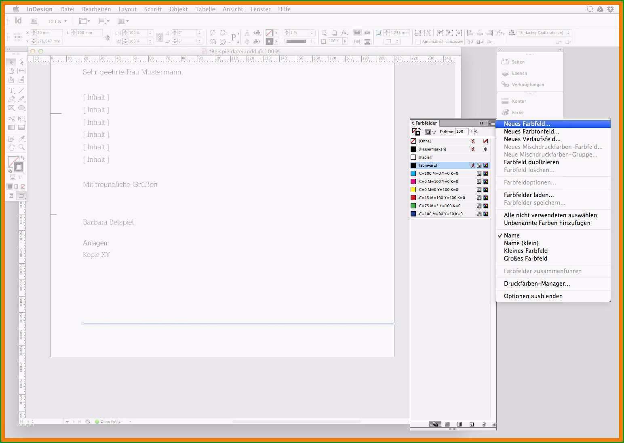Swap fill and stroke in toolbox

click(x=23, y=158)
